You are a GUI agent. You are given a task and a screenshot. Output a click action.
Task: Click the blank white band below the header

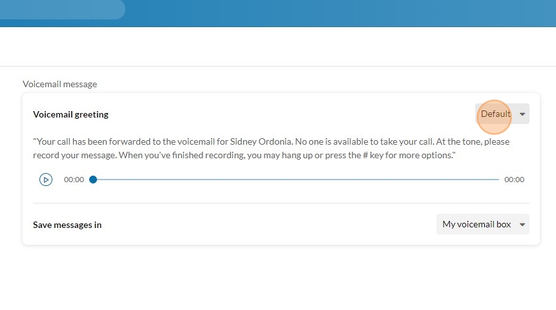click(x=278, y=46)
